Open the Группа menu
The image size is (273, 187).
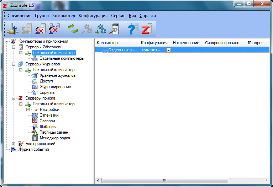[42, 16]
